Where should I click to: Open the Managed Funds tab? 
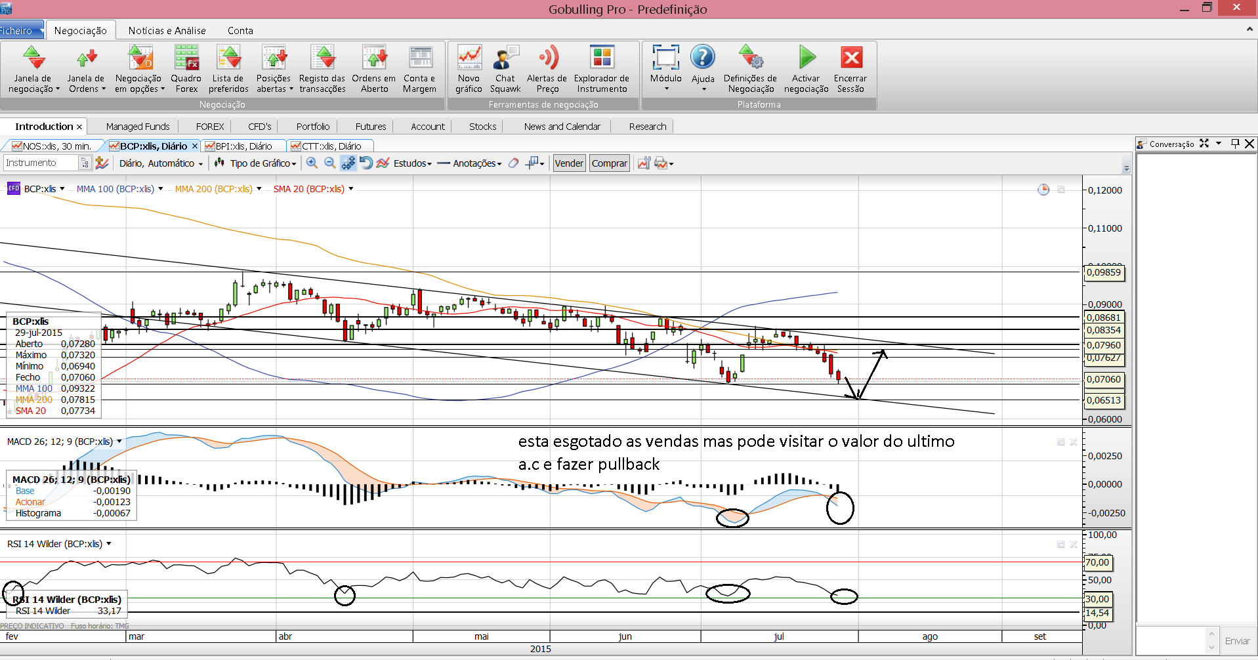[x=138, y=127]
